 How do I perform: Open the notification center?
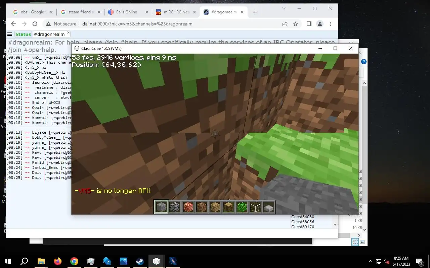419,261
